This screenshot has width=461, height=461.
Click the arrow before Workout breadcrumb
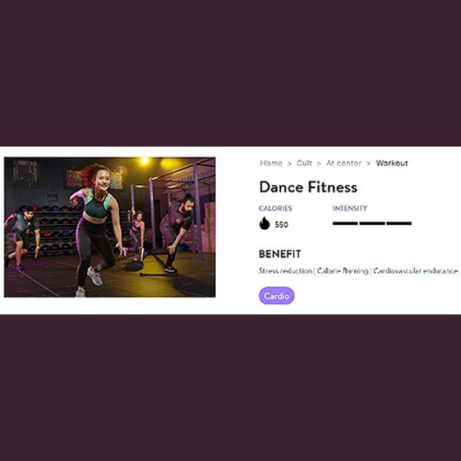click(368, 164)
